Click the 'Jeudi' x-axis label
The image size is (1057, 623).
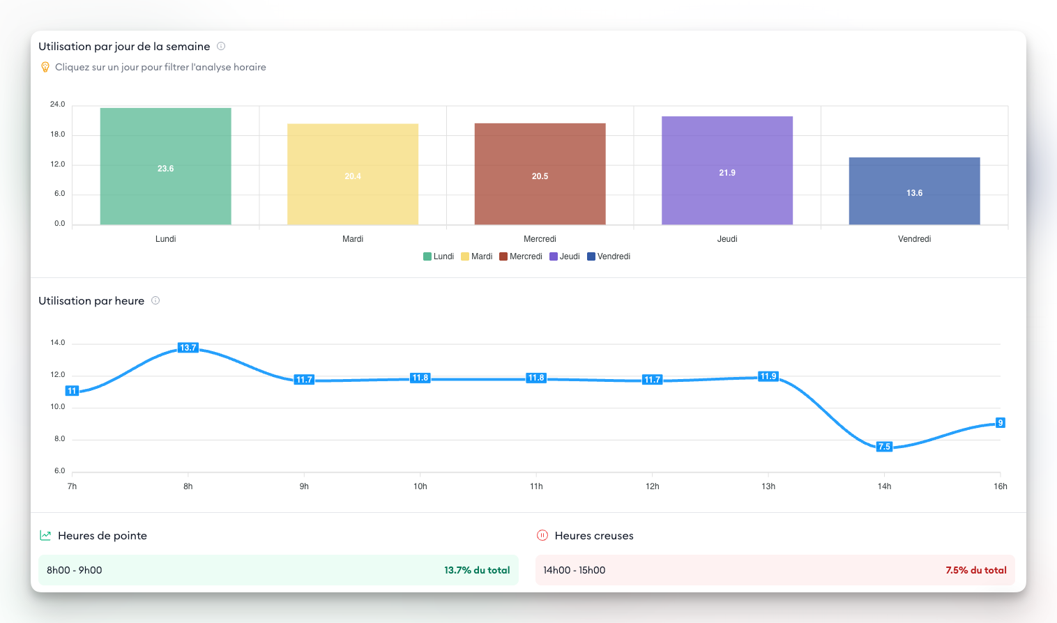(x=727, y=239)
